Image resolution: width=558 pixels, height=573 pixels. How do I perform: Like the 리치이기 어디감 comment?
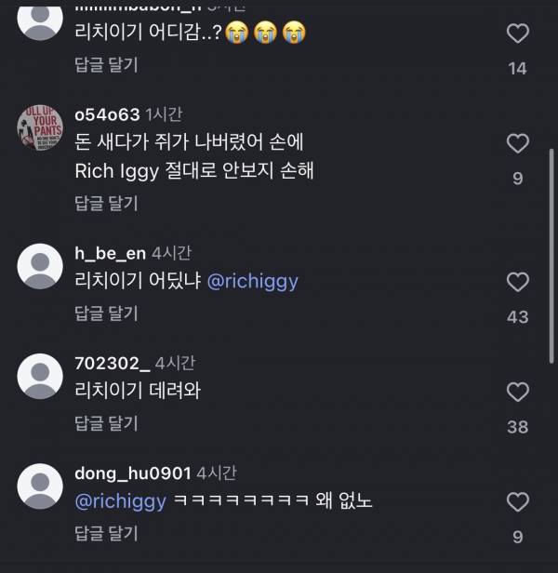coord(517,34)
